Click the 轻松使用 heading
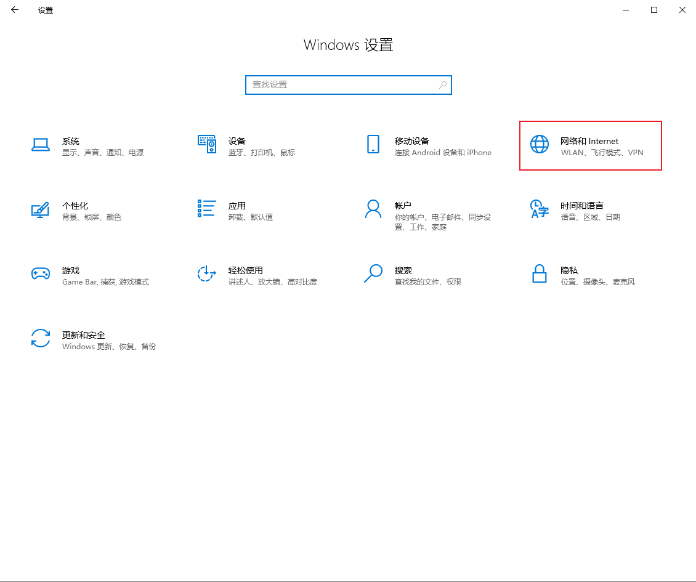Image resolution: width=696 pixels, height=582 pixels. 246,270
